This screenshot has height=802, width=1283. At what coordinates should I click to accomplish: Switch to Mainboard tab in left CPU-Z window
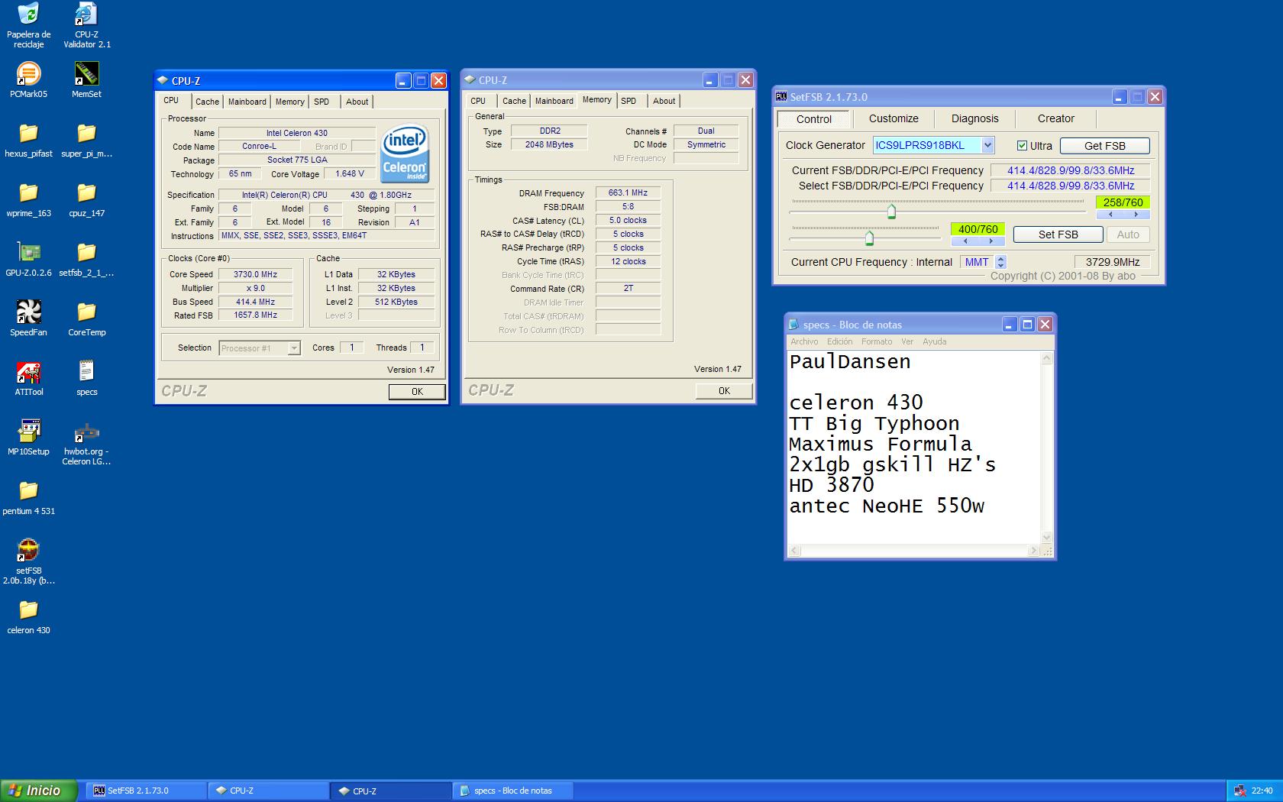pyautogui.click(x=247, y=102)
